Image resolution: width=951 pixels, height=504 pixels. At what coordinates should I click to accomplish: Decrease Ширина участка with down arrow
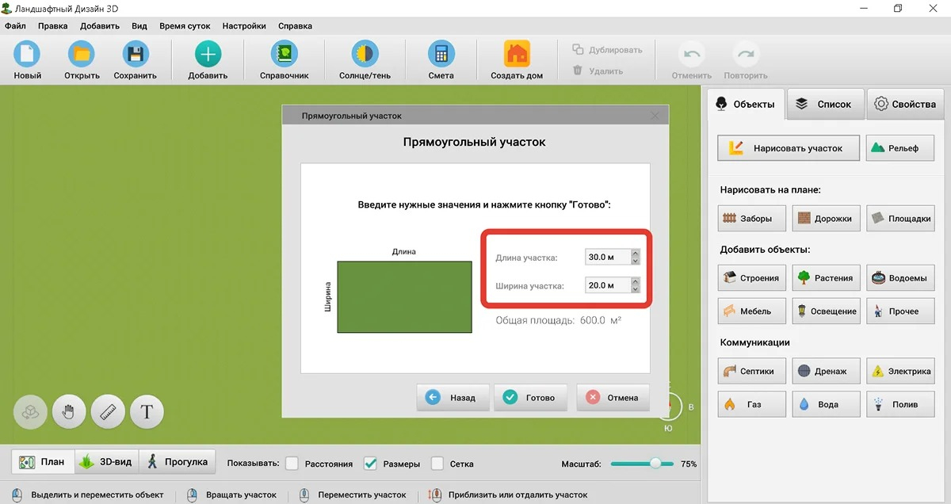pyautogui.click(x=635, y=289)
